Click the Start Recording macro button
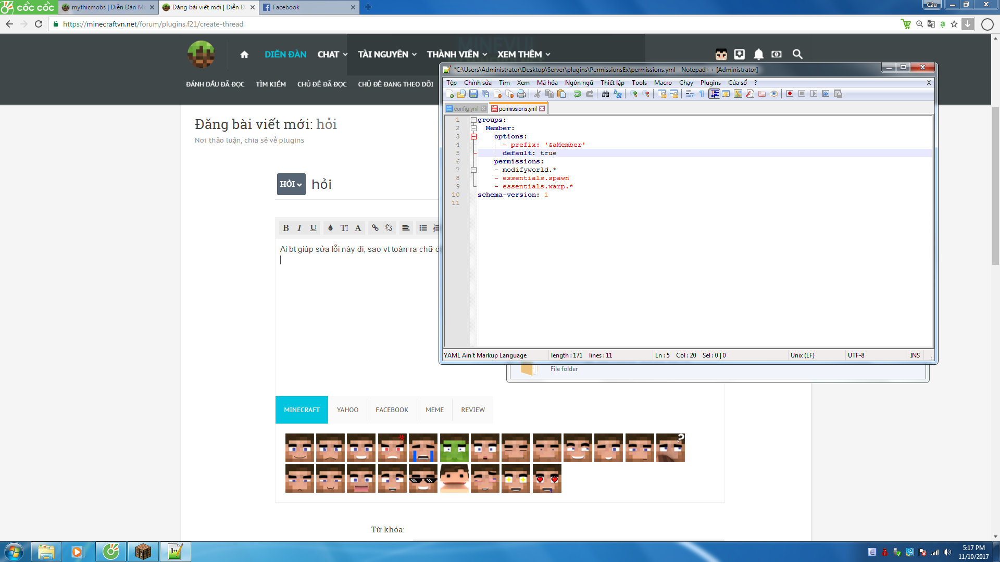This screenshot has width=1000, height=562. [x=790, y=94]
